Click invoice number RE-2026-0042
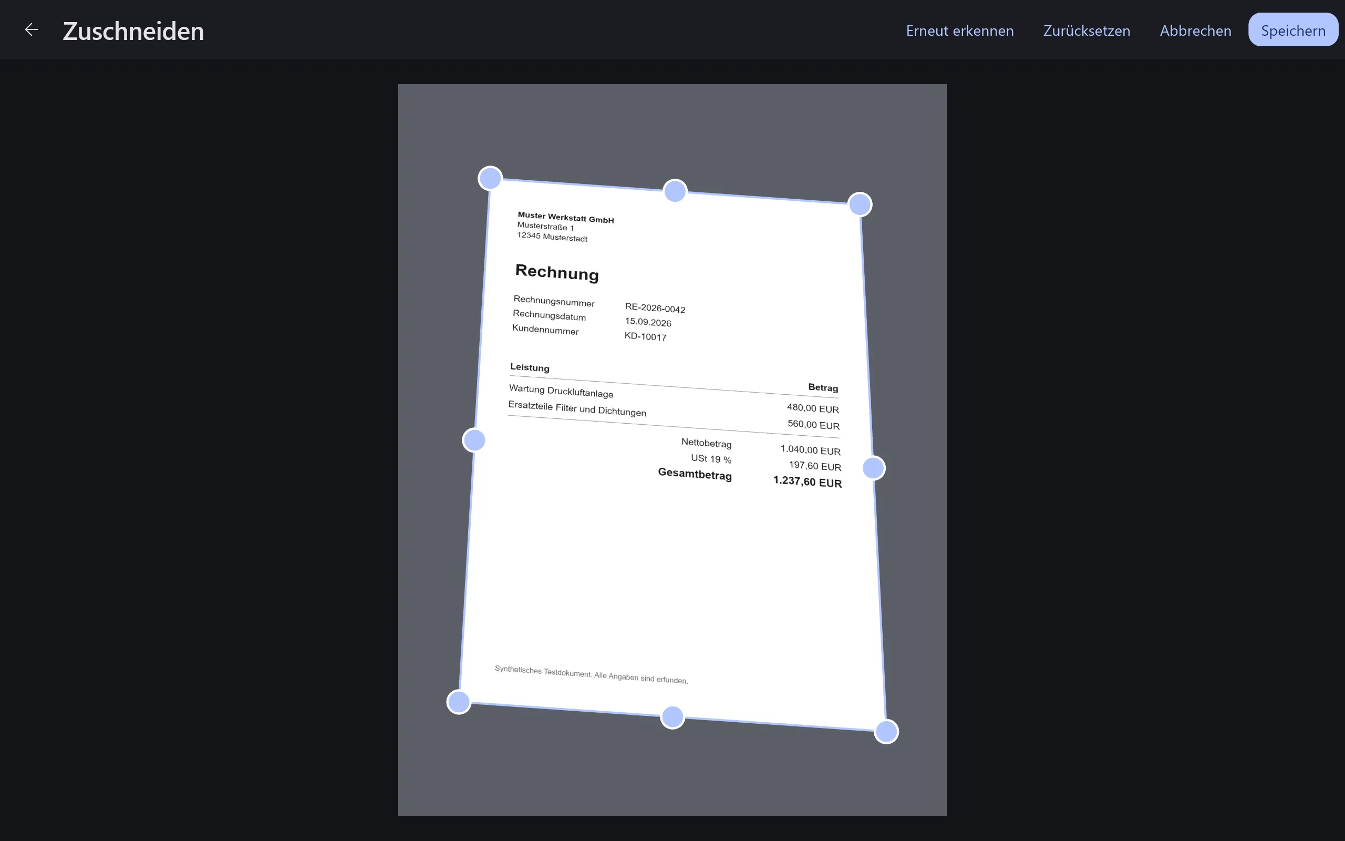This screenshot has height=841, width=1345. (655, 307)
